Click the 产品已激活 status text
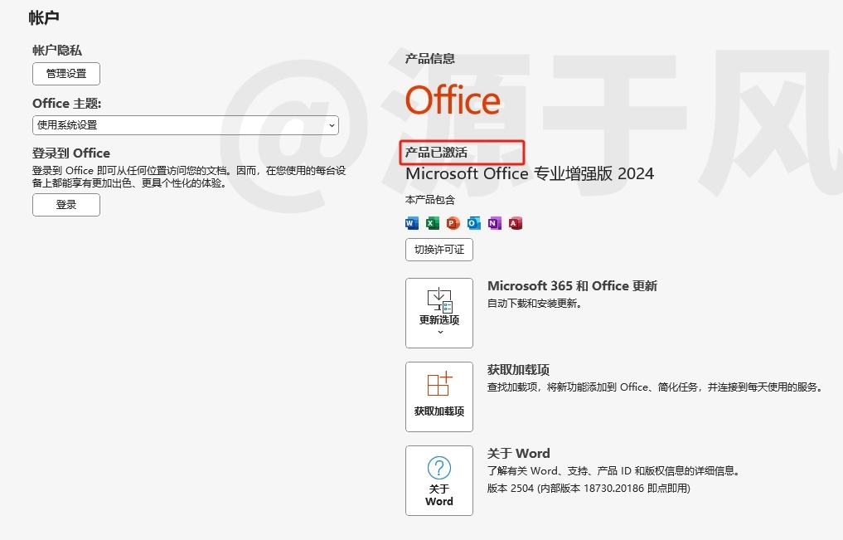The image size is (843, 540). (x=436, y=153)
